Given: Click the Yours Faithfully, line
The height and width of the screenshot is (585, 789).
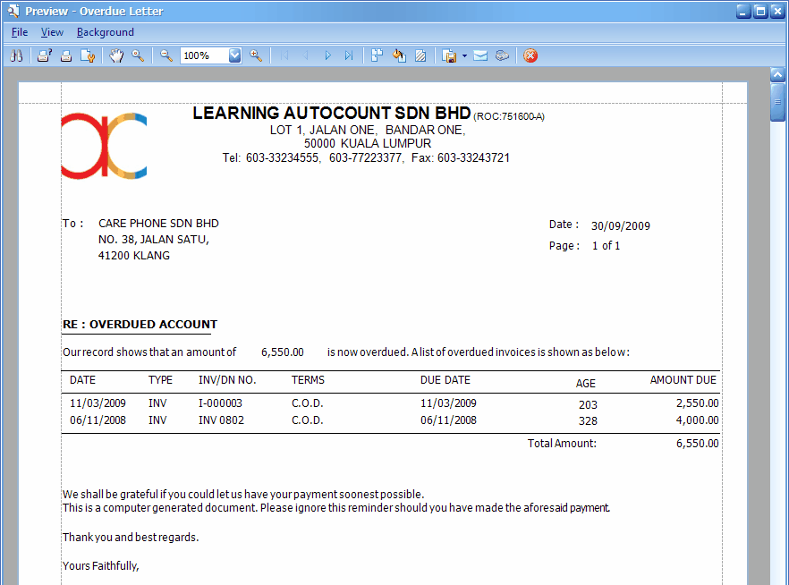Looking at the screenshot, I should coord(100,566).
